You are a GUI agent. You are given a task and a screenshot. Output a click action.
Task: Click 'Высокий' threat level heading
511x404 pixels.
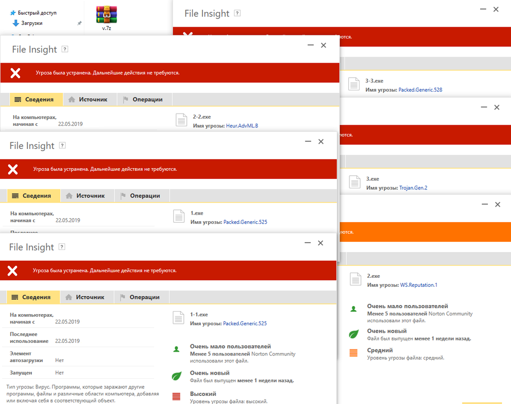[203, 393]
